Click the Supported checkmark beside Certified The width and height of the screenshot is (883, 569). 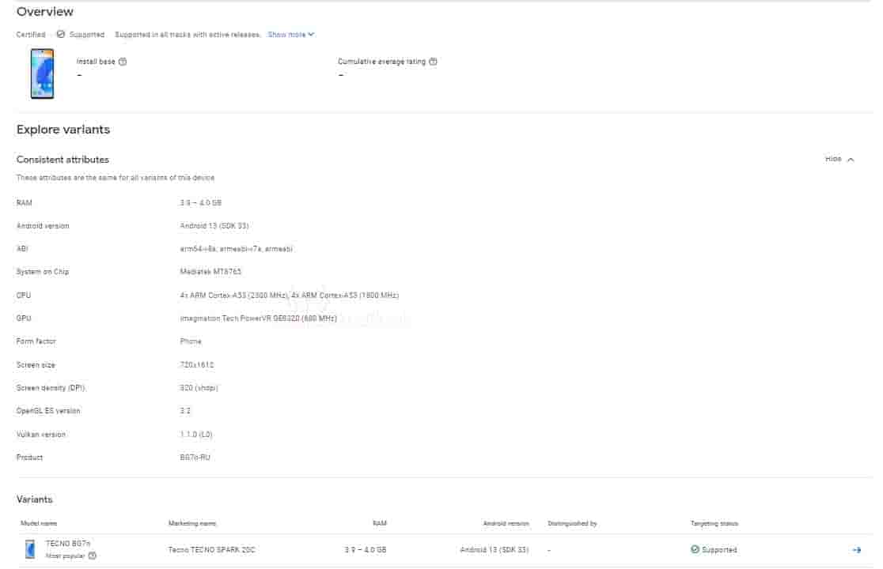(x=61, y=34)
